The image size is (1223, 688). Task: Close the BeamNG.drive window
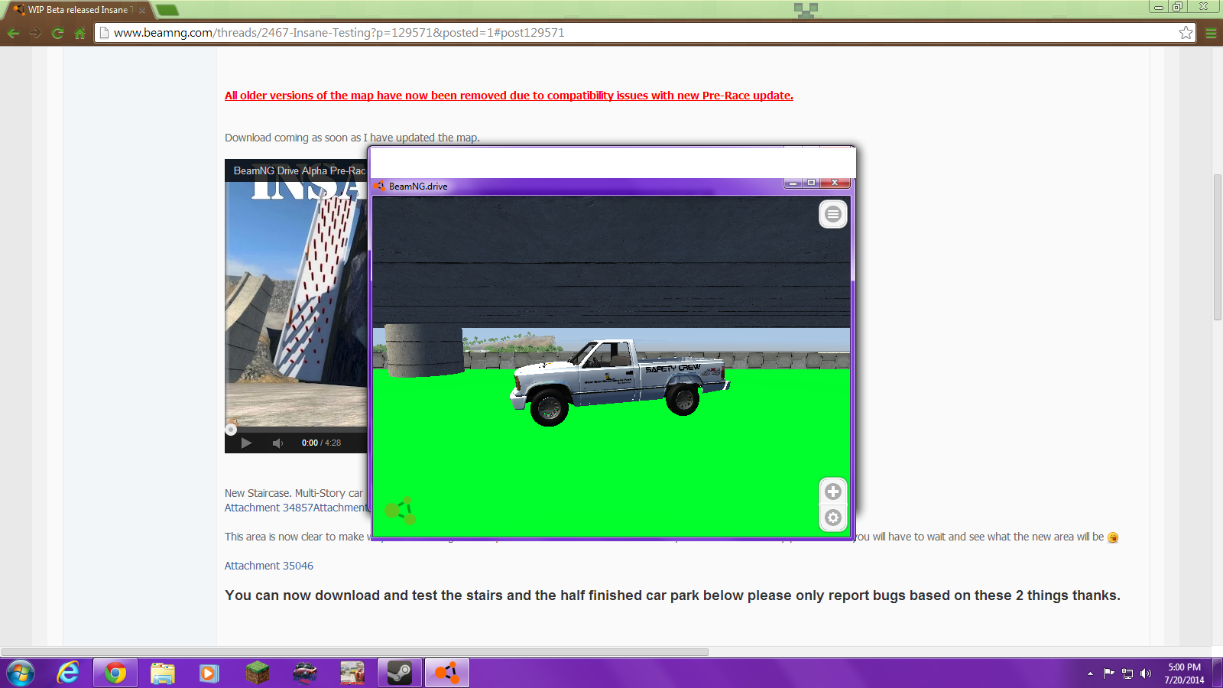point(835,183)
